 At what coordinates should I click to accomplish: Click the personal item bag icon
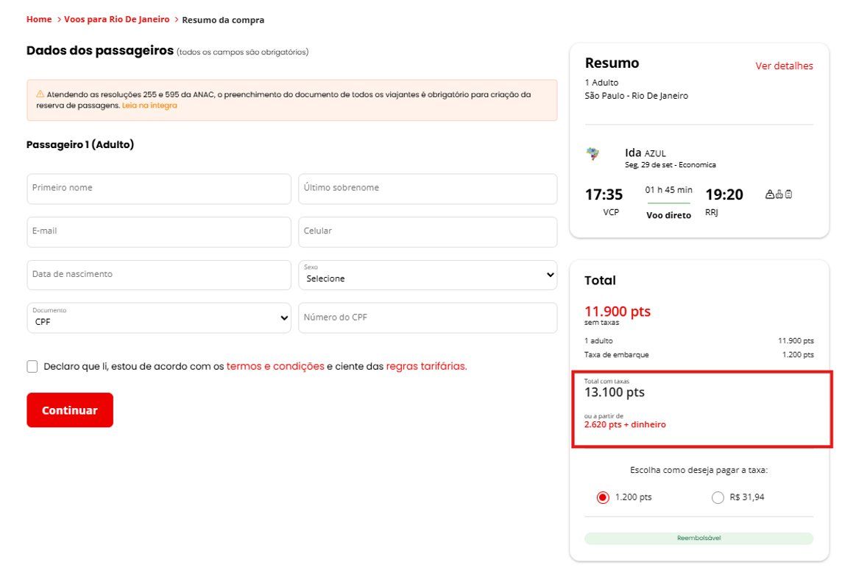coord(770,194)
